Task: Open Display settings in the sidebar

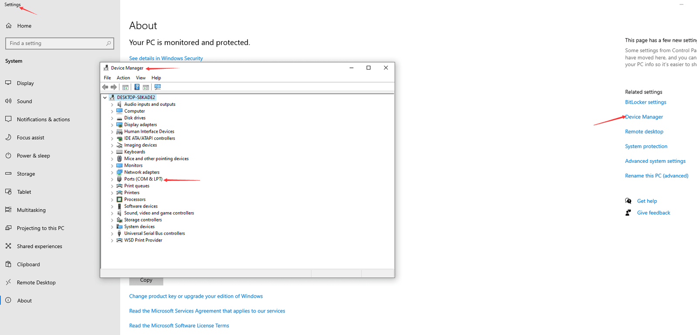Action: (x=25, y=83)
